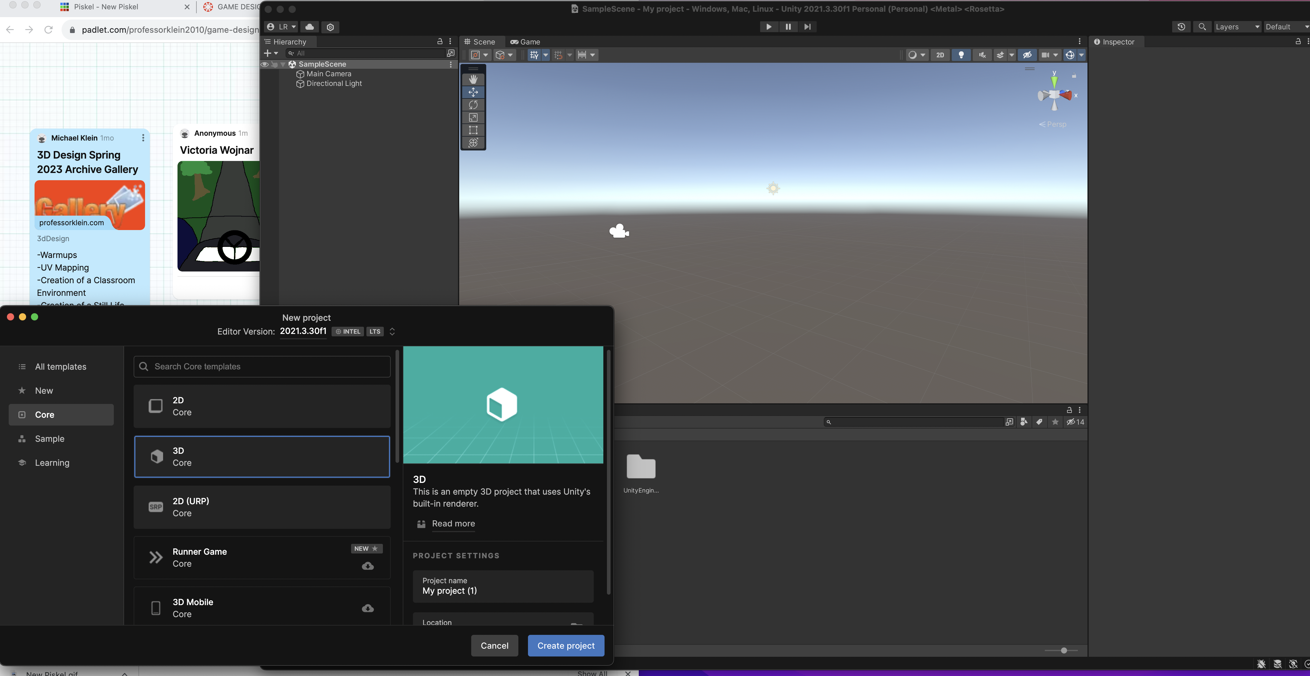Toggle the Hierarchy panel lock
1310x676 pixels.
440,42
